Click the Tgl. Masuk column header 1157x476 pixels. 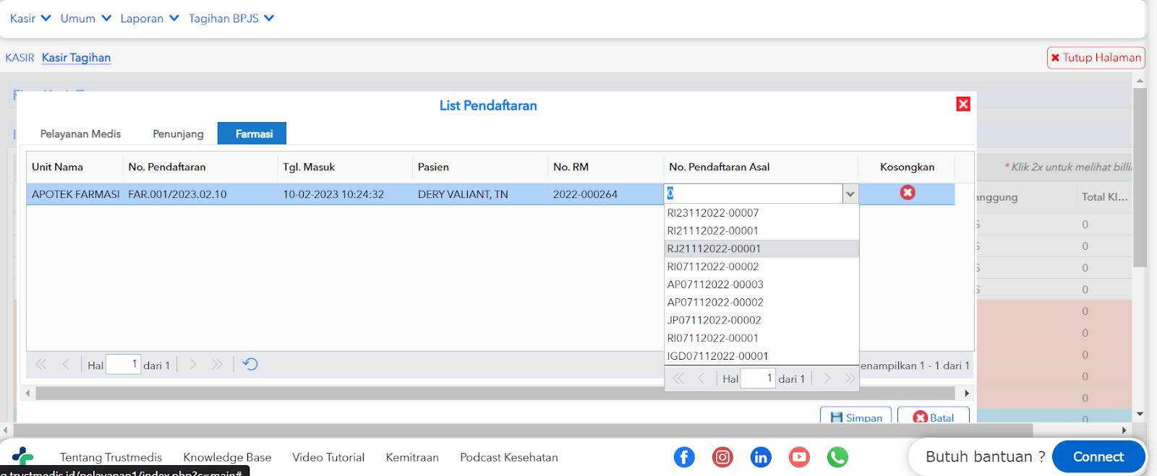pos(345,167)
